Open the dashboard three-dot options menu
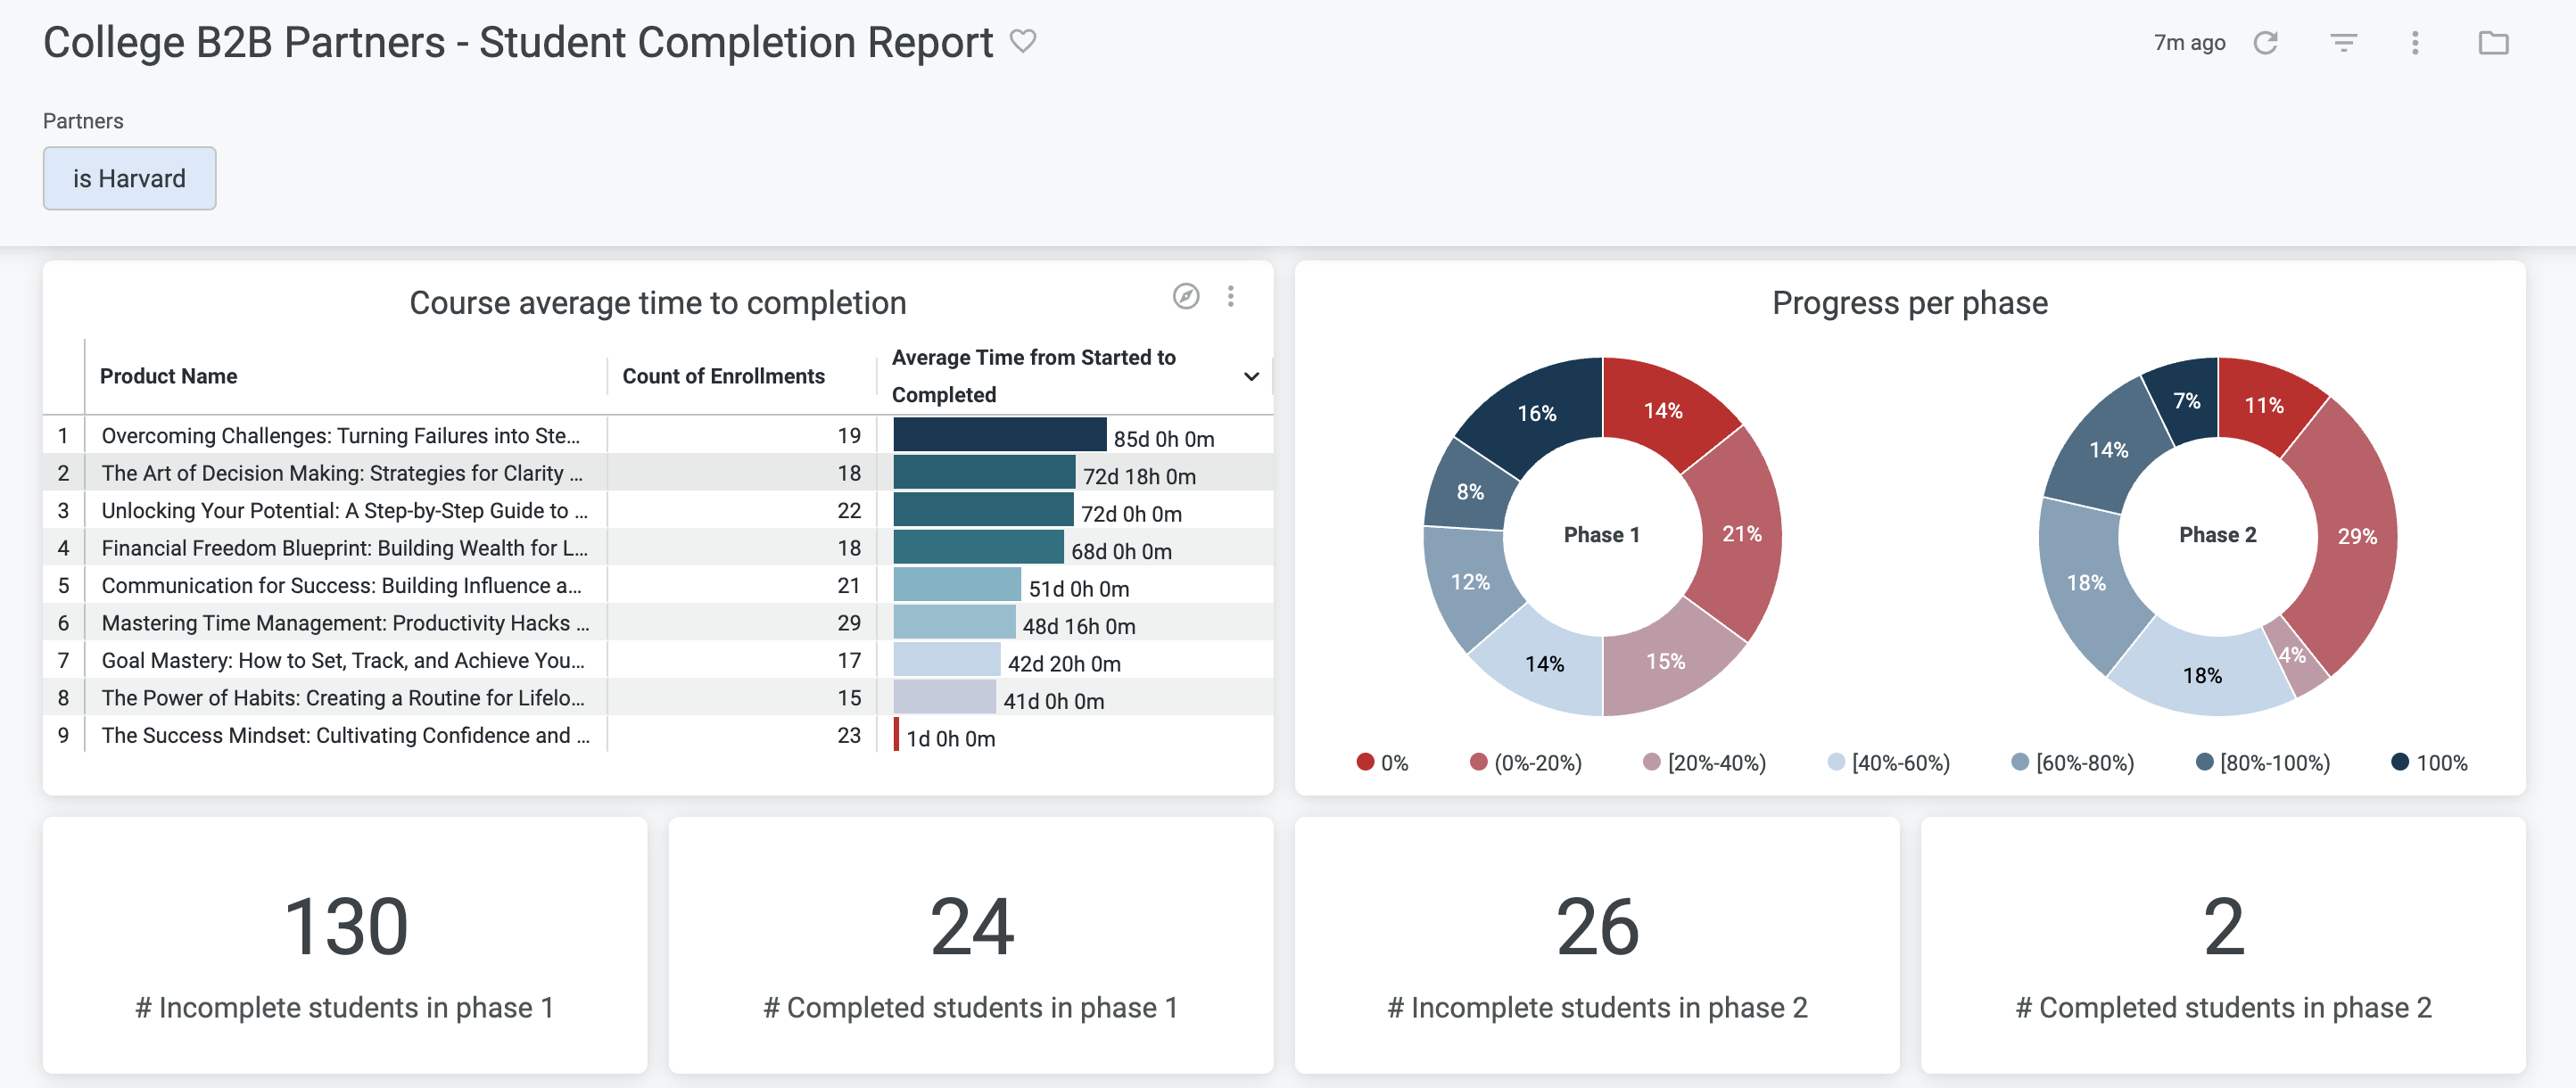 pos(2415,43)
